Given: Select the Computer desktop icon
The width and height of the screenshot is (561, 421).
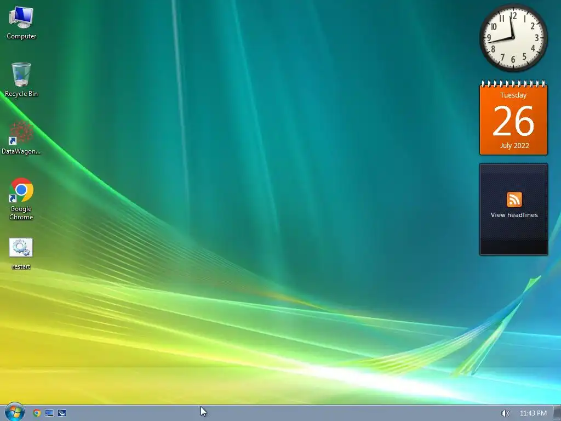Looking at the screenshot, I should click(x=21, y=23).
